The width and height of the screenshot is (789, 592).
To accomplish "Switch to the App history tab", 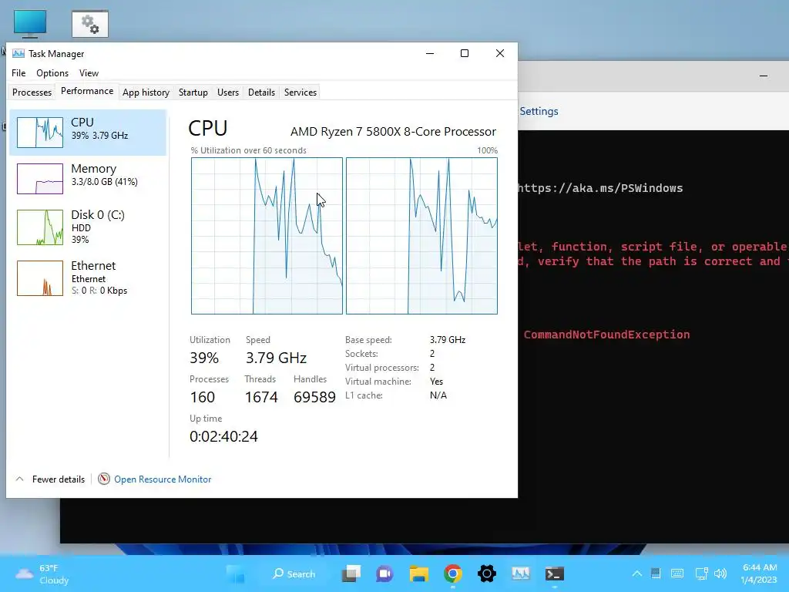I will pyautogui.click(x=146, y=92).
